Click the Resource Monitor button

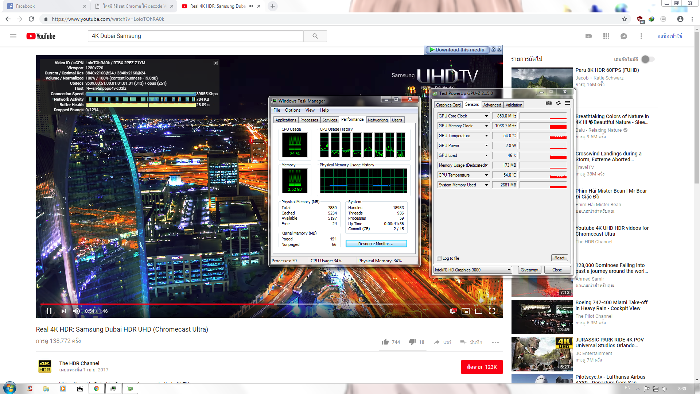pyautogui.click(x=376, y=244)
